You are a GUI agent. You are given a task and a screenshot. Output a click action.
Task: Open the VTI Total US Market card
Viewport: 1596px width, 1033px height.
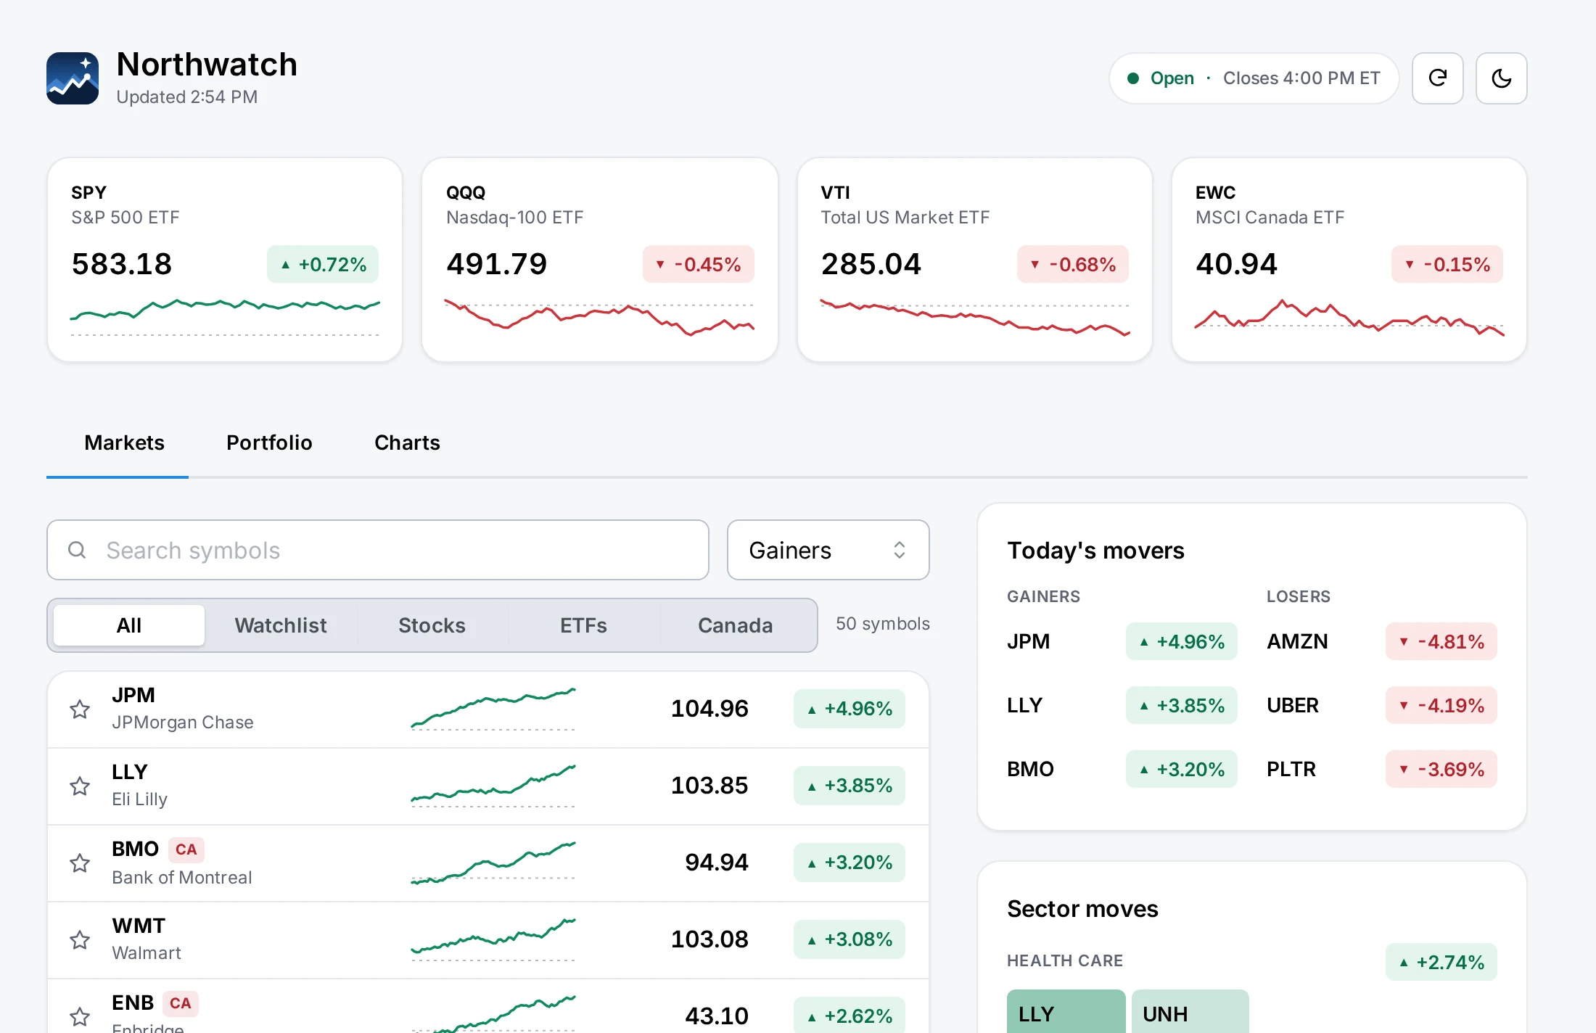coord(975,260)
